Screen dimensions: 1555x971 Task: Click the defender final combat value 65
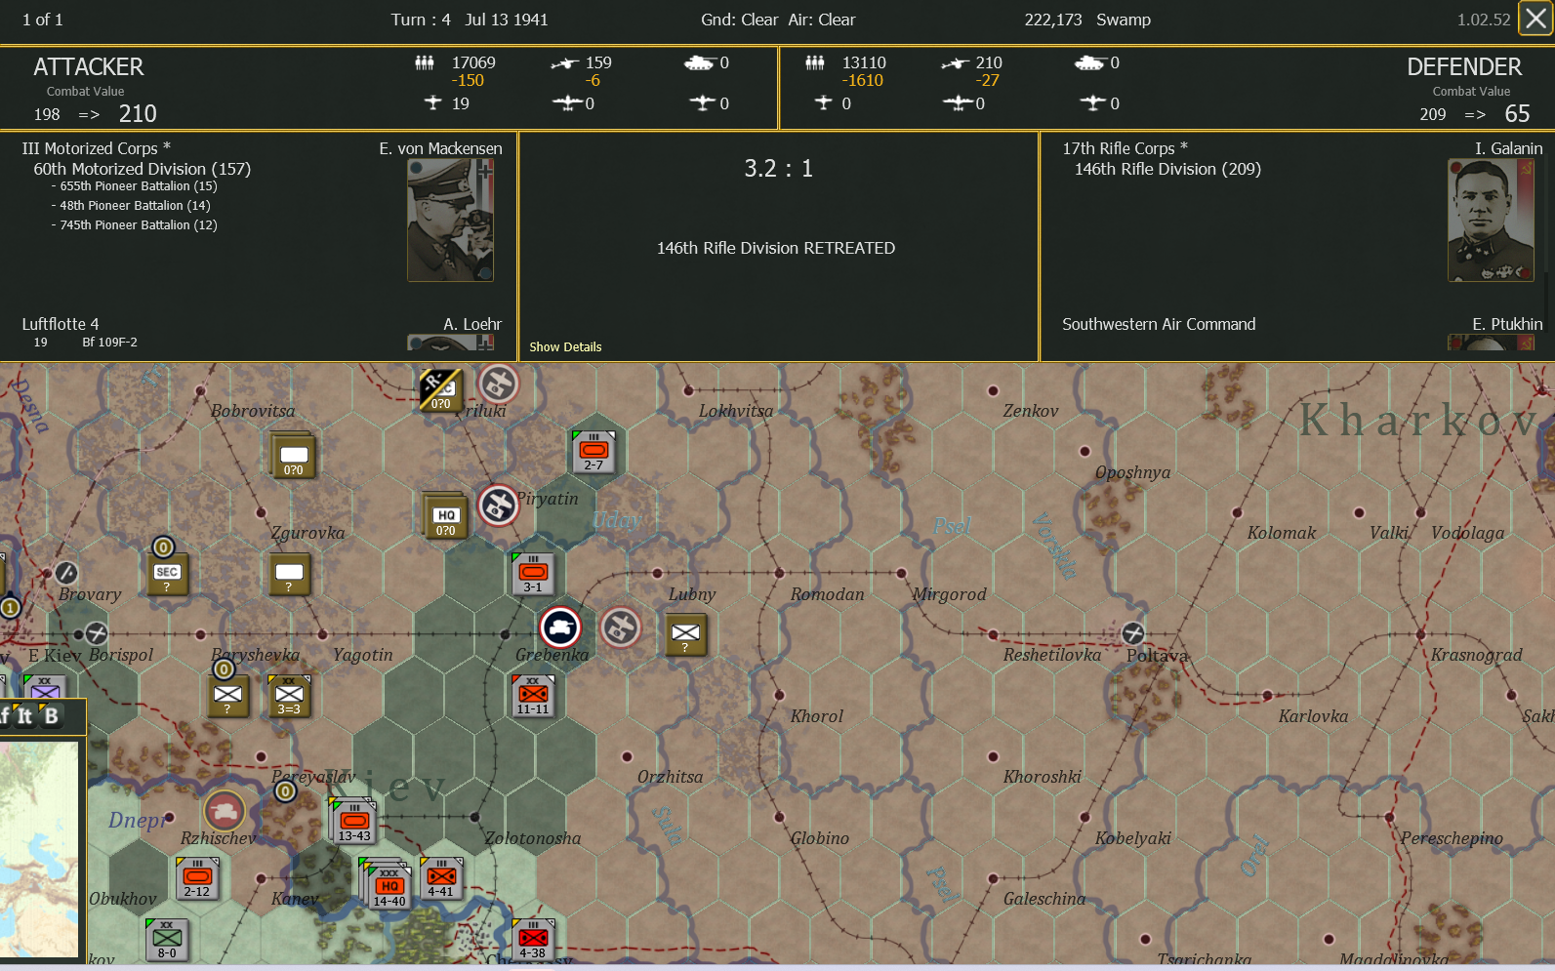click(x=1517, y=114)
